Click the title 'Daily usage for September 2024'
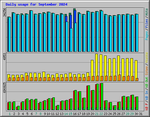 click(x=36, y=4)
